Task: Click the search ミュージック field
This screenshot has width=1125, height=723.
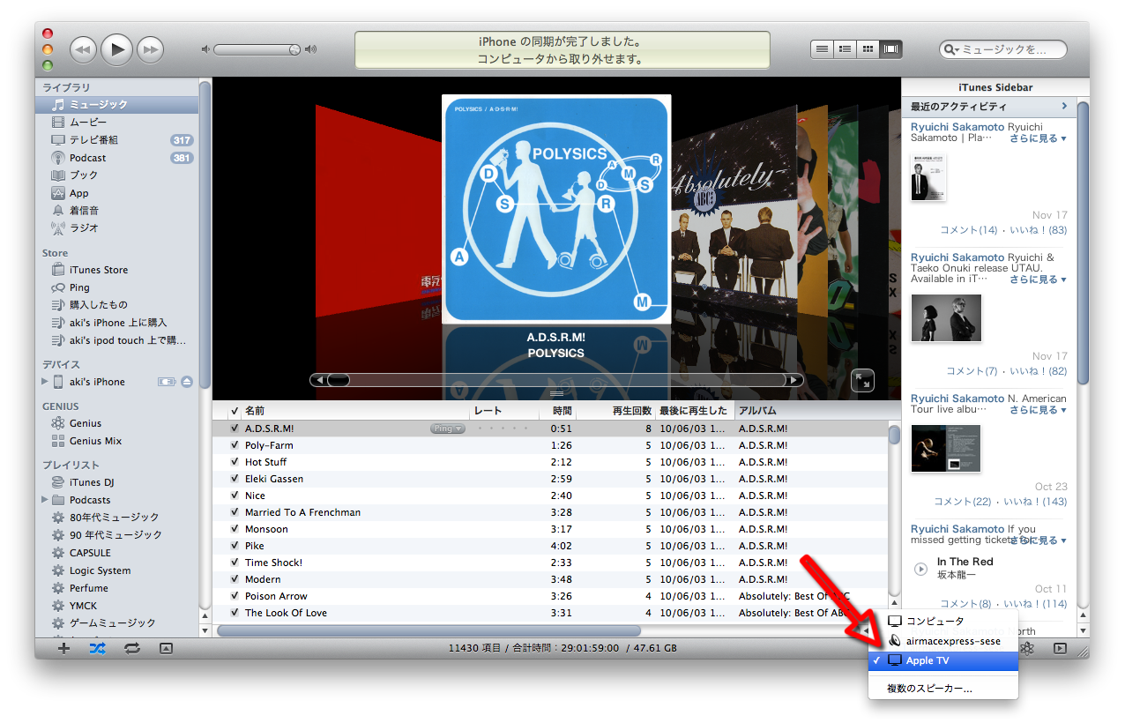Action: point(1003,50)
